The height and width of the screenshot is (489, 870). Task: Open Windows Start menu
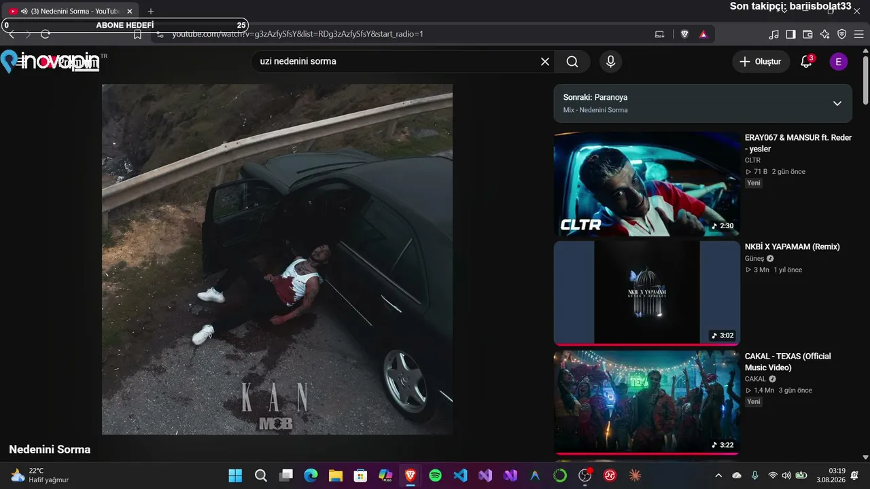coord(235,475)
